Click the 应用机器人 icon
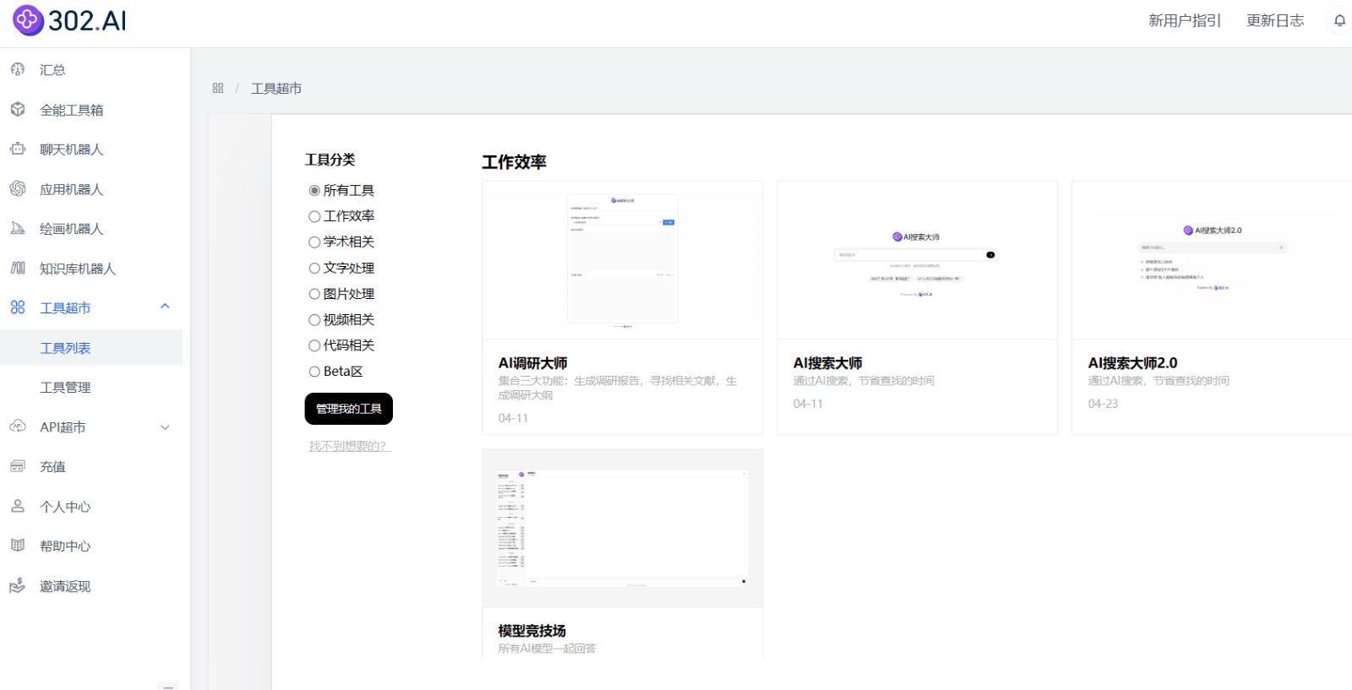Viewport: 1352px width, 690px height. coord(18,188)
